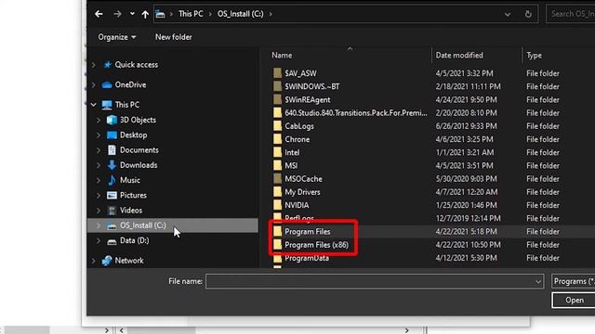This screenshot has height=334, width=595.
Task: Click New folder button
Action: (x=174, y=37)
